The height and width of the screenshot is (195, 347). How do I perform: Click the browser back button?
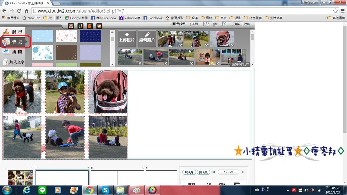tap(4, 11)
